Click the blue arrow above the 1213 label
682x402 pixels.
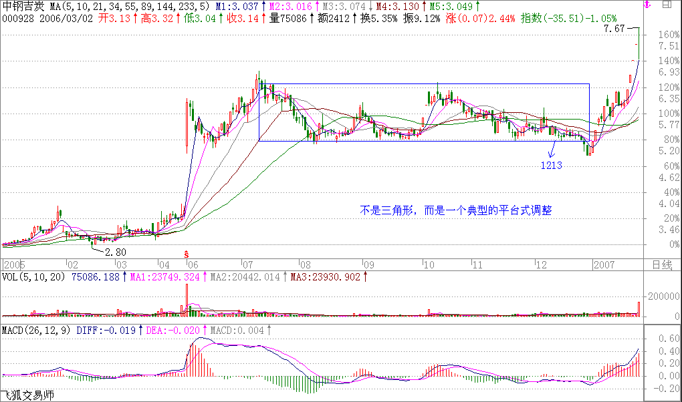(553, 148)
